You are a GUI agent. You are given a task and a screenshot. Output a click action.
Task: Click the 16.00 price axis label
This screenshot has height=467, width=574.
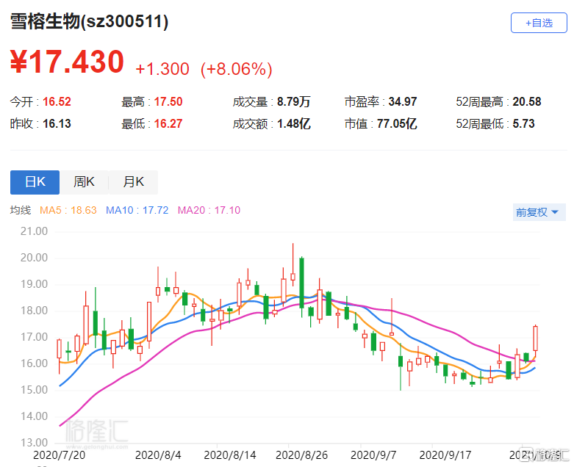point(34,363)
